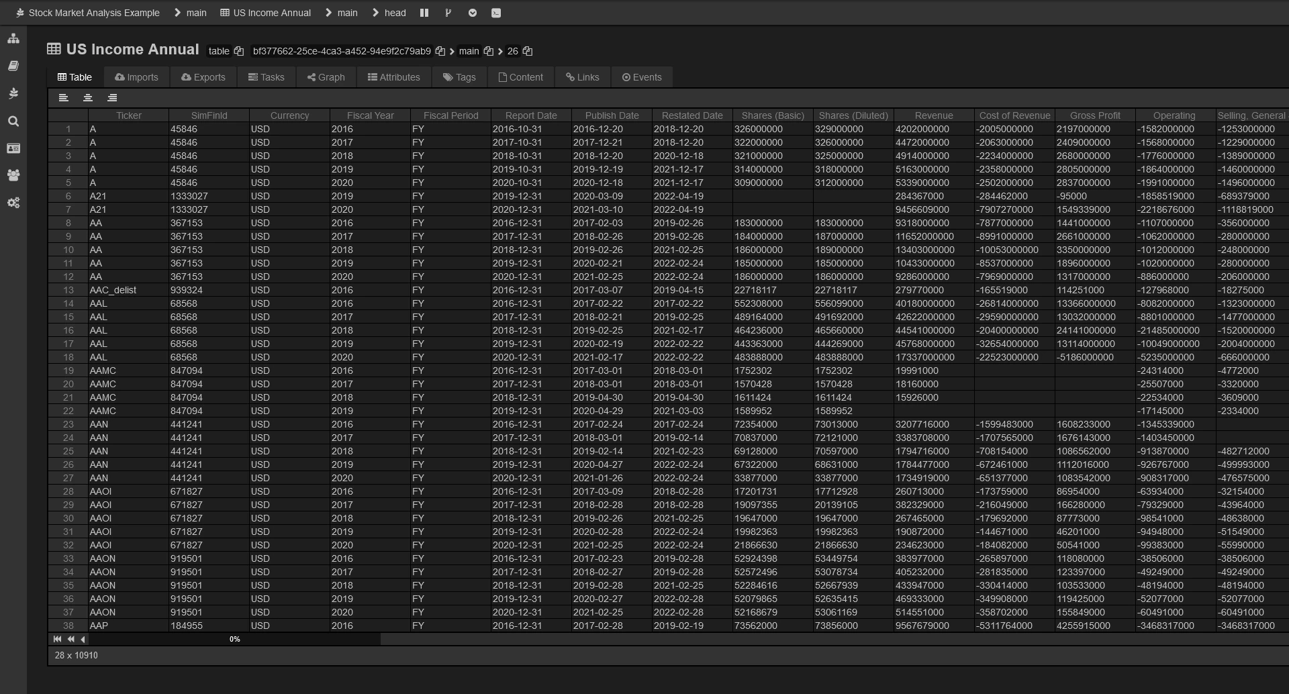The image size is (1289, 694).
Task: Select gross profit cell '-5186000000'
Action: point(1095,357)
